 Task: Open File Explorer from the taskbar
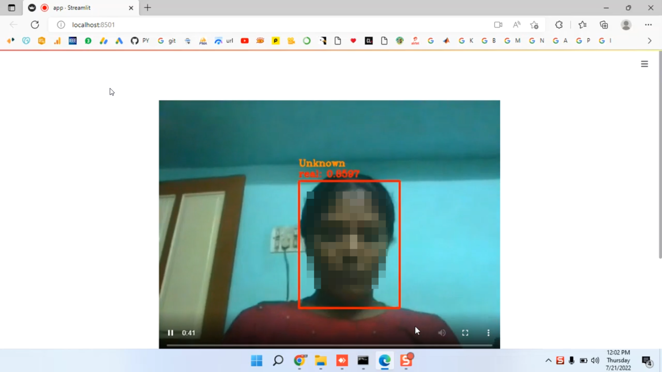320,361
